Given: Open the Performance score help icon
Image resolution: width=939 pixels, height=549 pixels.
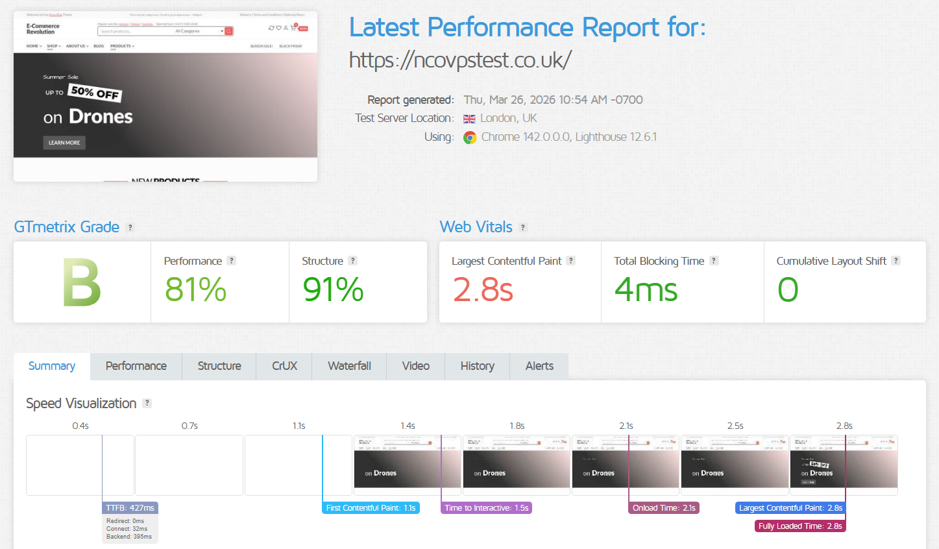Looking at the screenshot, I should [232, 261].
